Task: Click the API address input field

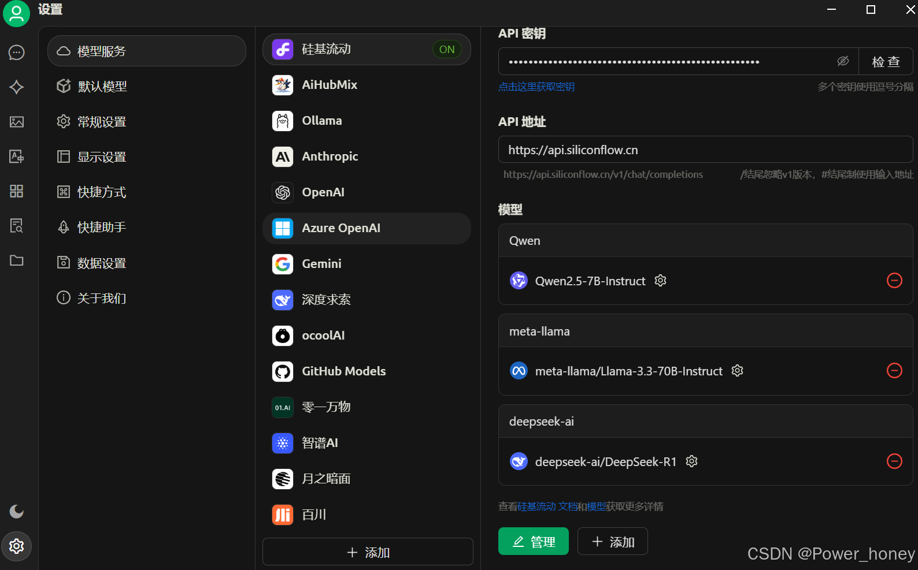Action: pos(705,150)
